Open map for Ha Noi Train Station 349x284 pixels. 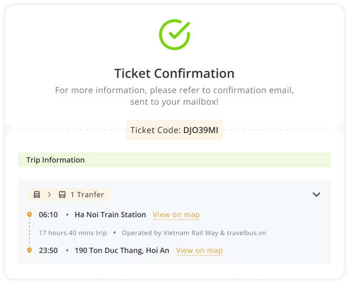[176, 215]
